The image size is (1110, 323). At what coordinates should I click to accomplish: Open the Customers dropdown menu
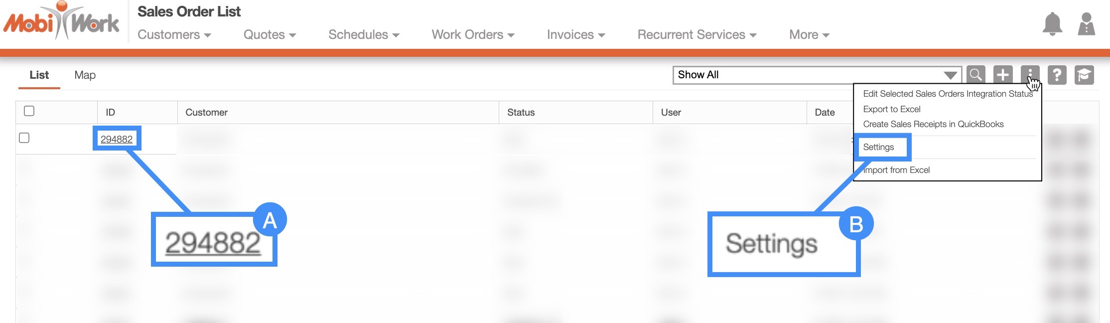coord(174,35)
